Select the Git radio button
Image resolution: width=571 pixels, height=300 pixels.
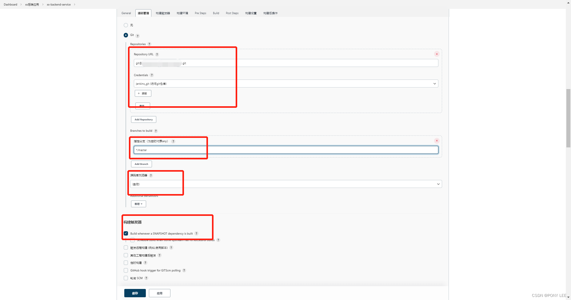click(126, 35)
